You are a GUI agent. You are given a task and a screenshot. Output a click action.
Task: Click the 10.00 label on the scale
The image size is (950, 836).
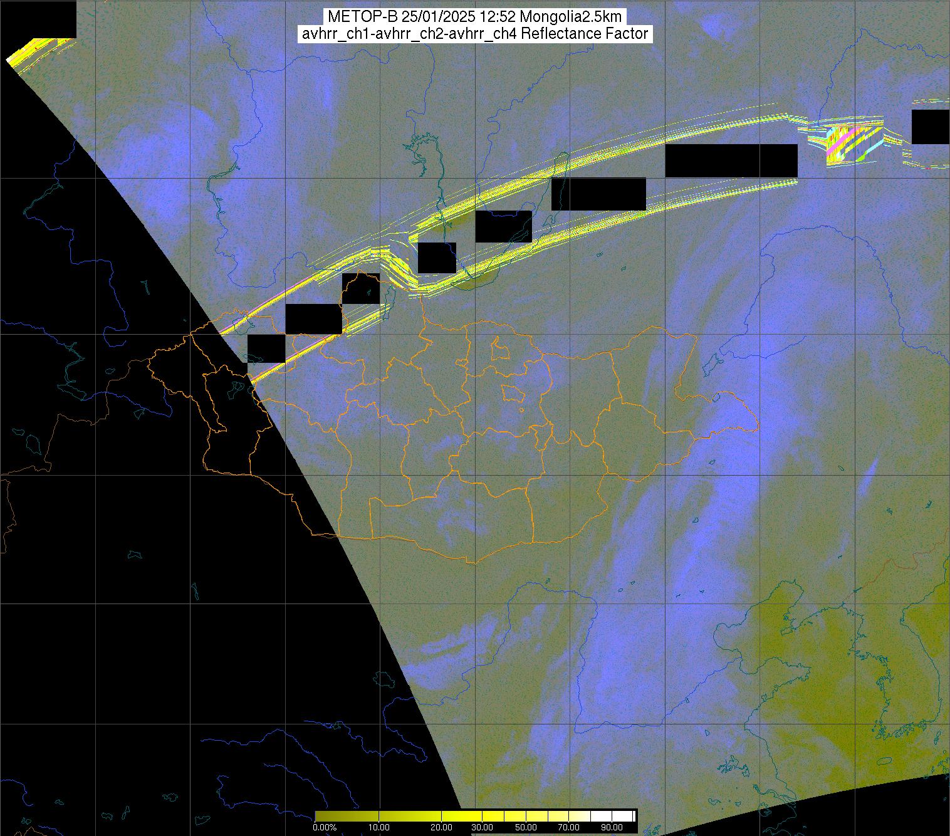point(380,828)
